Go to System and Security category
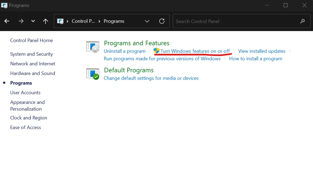 pyautogui.click(x=31, y=54)
